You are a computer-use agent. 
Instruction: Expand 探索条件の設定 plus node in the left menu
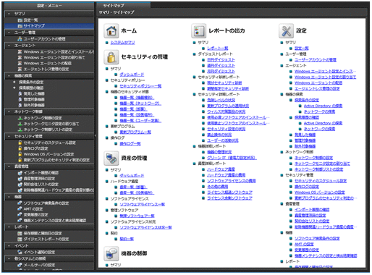[14, 82]
